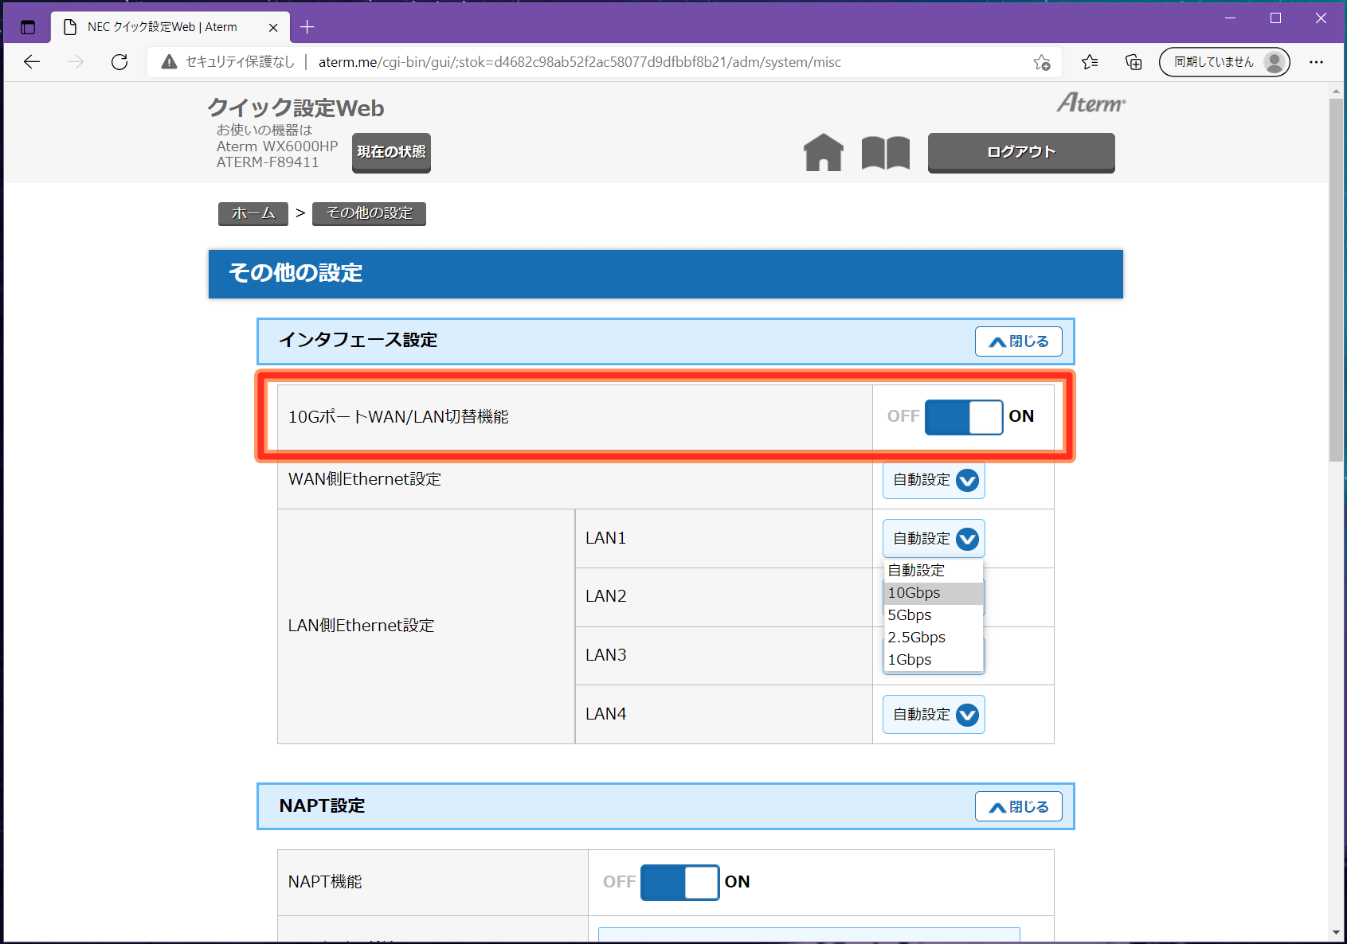
Task: Collapse NAPT設定 section with 閉じる
Action: click(1018, 806)
